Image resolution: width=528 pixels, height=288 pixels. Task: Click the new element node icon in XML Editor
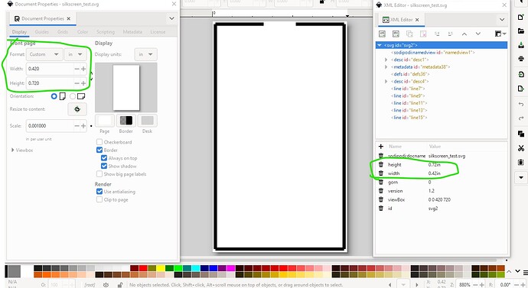[x=382, y=34]
